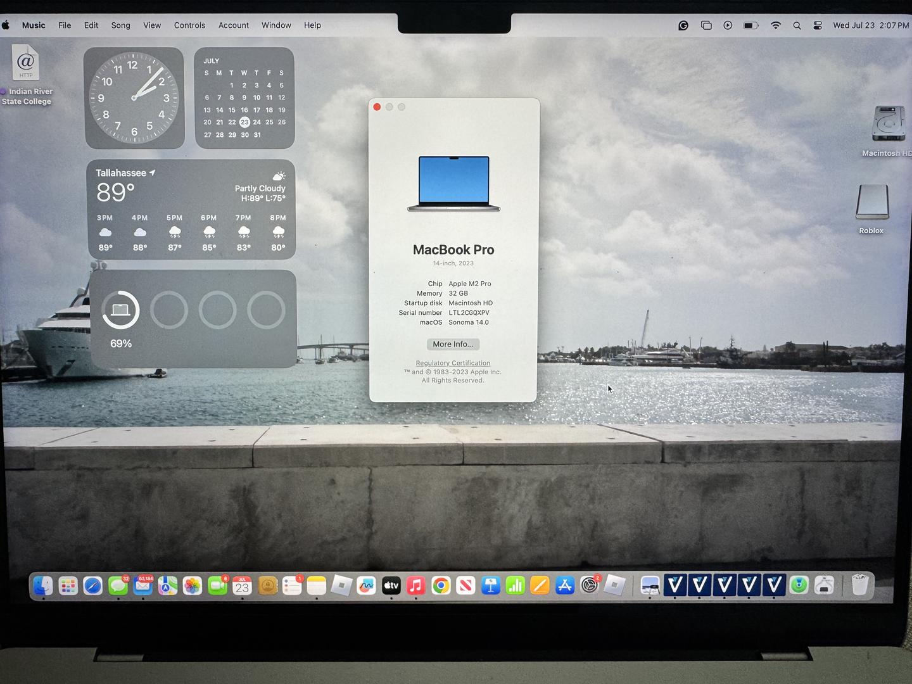Open Find My from Dock

[x=799, y=586]
